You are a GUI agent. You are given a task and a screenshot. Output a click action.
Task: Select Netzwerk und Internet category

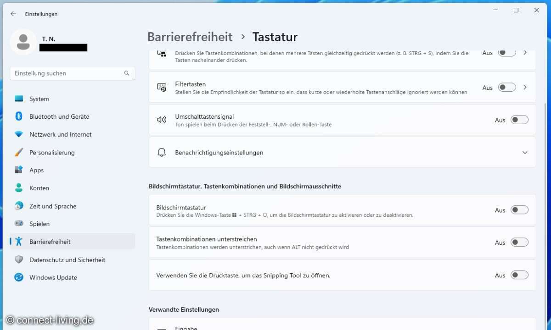(x=73, y=134)
